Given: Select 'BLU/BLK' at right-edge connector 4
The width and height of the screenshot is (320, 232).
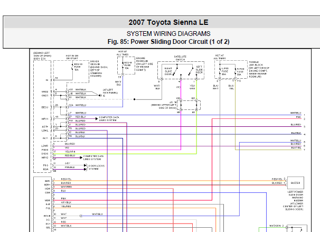Looking at the screenshot, I should coord(296,133).
